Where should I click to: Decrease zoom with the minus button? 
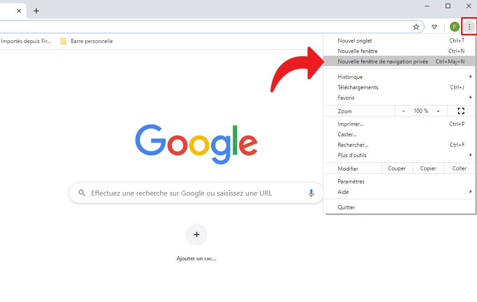pyautogui.click(x=404, y=111)
